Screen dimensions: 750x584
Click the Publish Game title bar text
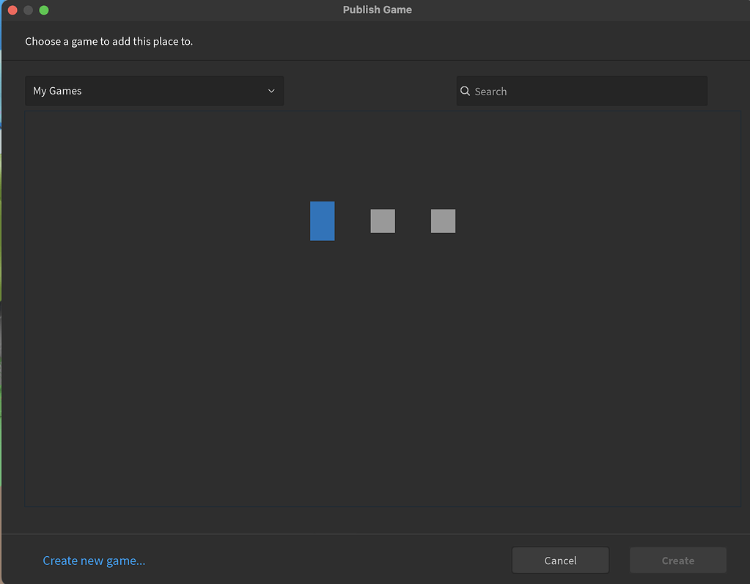point(377,10)
